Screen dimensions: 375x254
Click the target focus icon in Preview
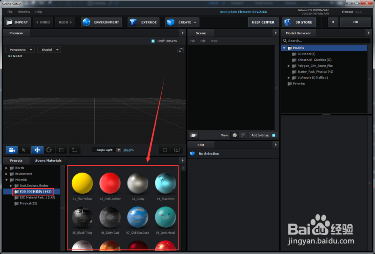coord(165,150)
